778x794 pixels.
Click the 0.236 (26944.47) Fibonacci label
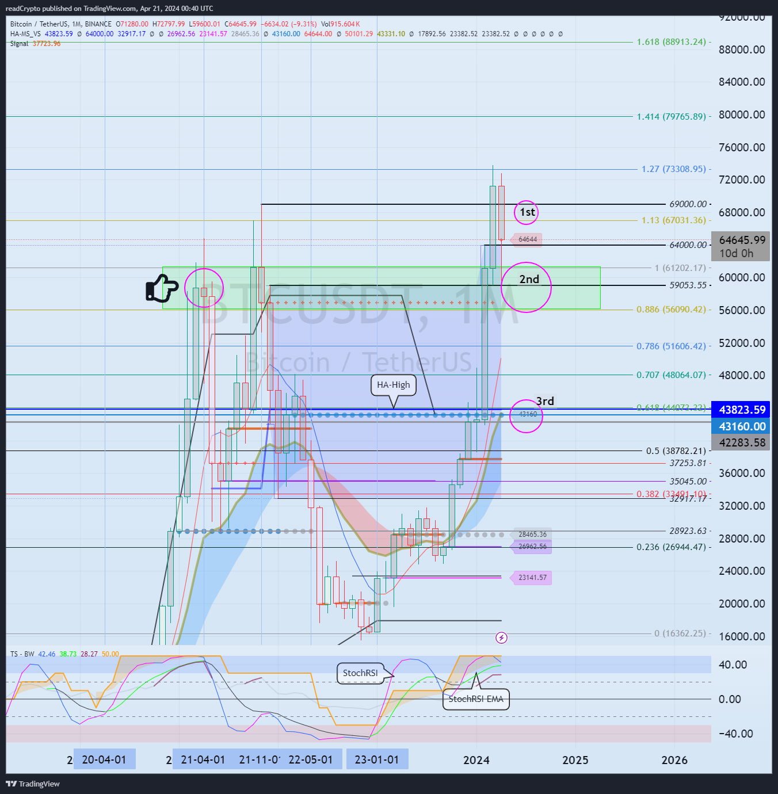(671, 547)
